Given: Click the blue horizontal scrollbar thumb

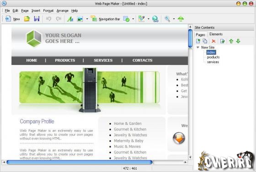Looking at the screenshot, I should [80, 162].
